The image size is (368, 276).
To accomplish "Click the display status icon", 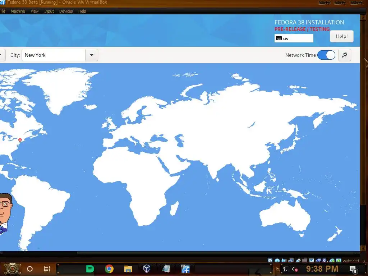I will click(x=311, y=261).
